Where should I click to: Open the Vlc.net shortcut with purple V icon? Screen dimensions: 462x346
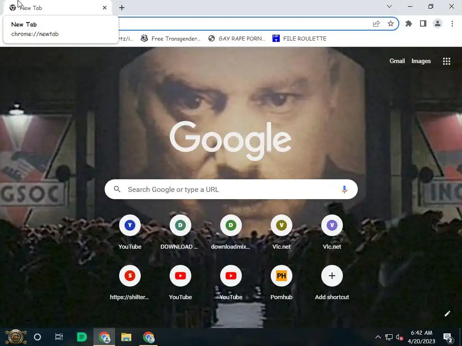pos(332,232)
